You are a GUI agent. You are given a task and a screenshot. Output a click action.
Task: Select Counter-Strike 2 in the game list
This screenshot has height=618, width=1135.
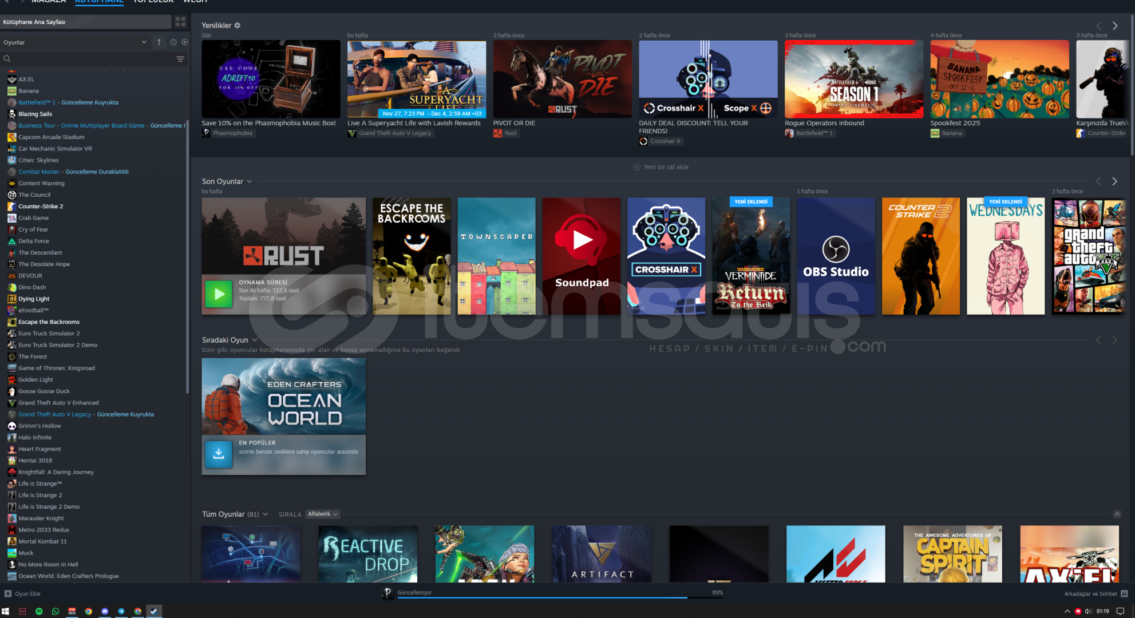point(41,206)
